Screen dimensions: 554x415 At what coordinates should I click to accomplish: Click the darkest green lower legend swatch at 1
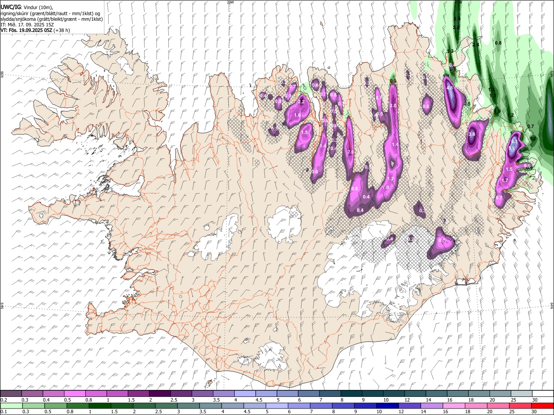click(x=100, y=405)
